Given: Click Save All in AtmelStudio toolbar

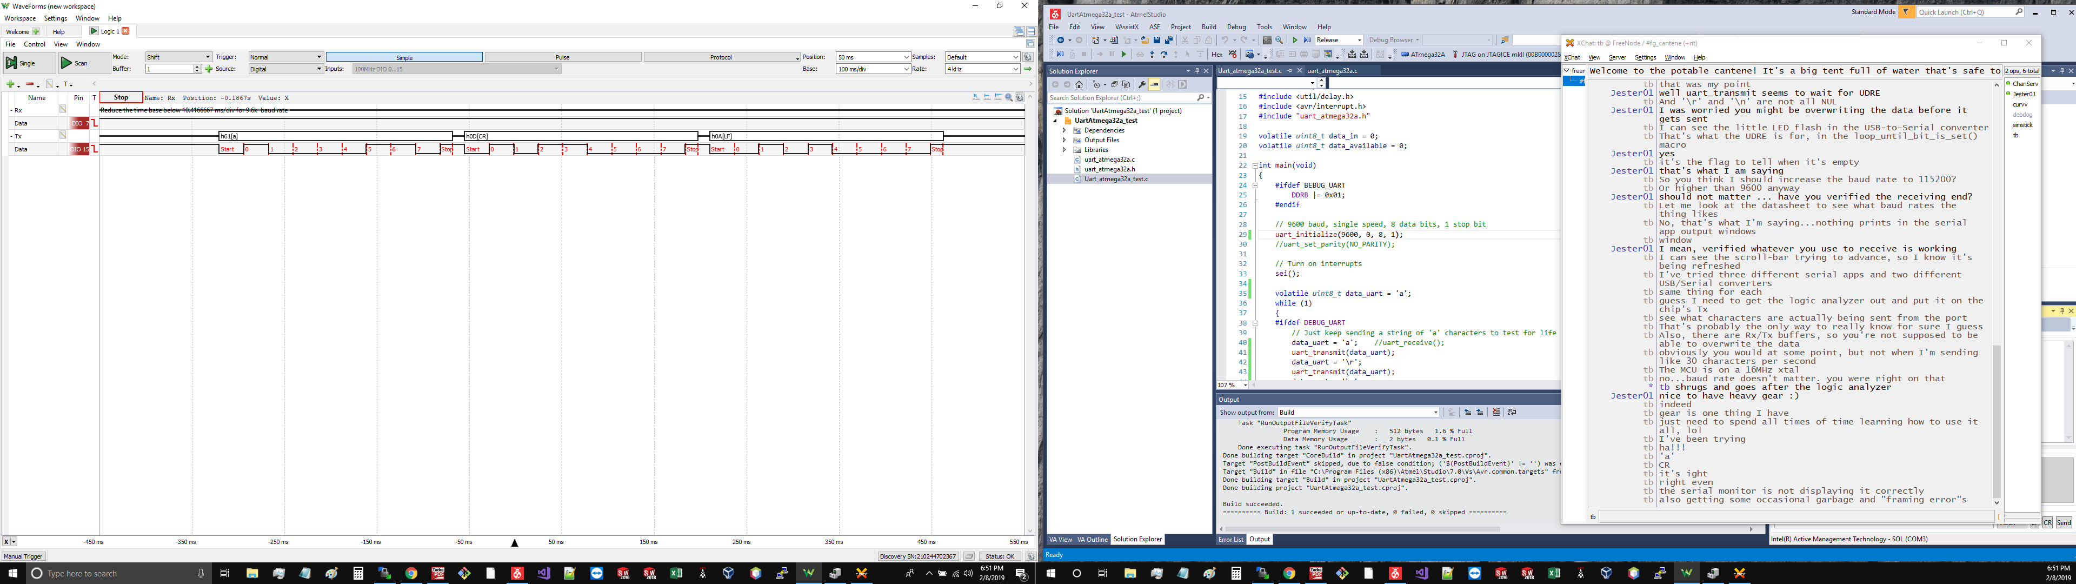Looking at the screenshot, I should [1169, 41].
